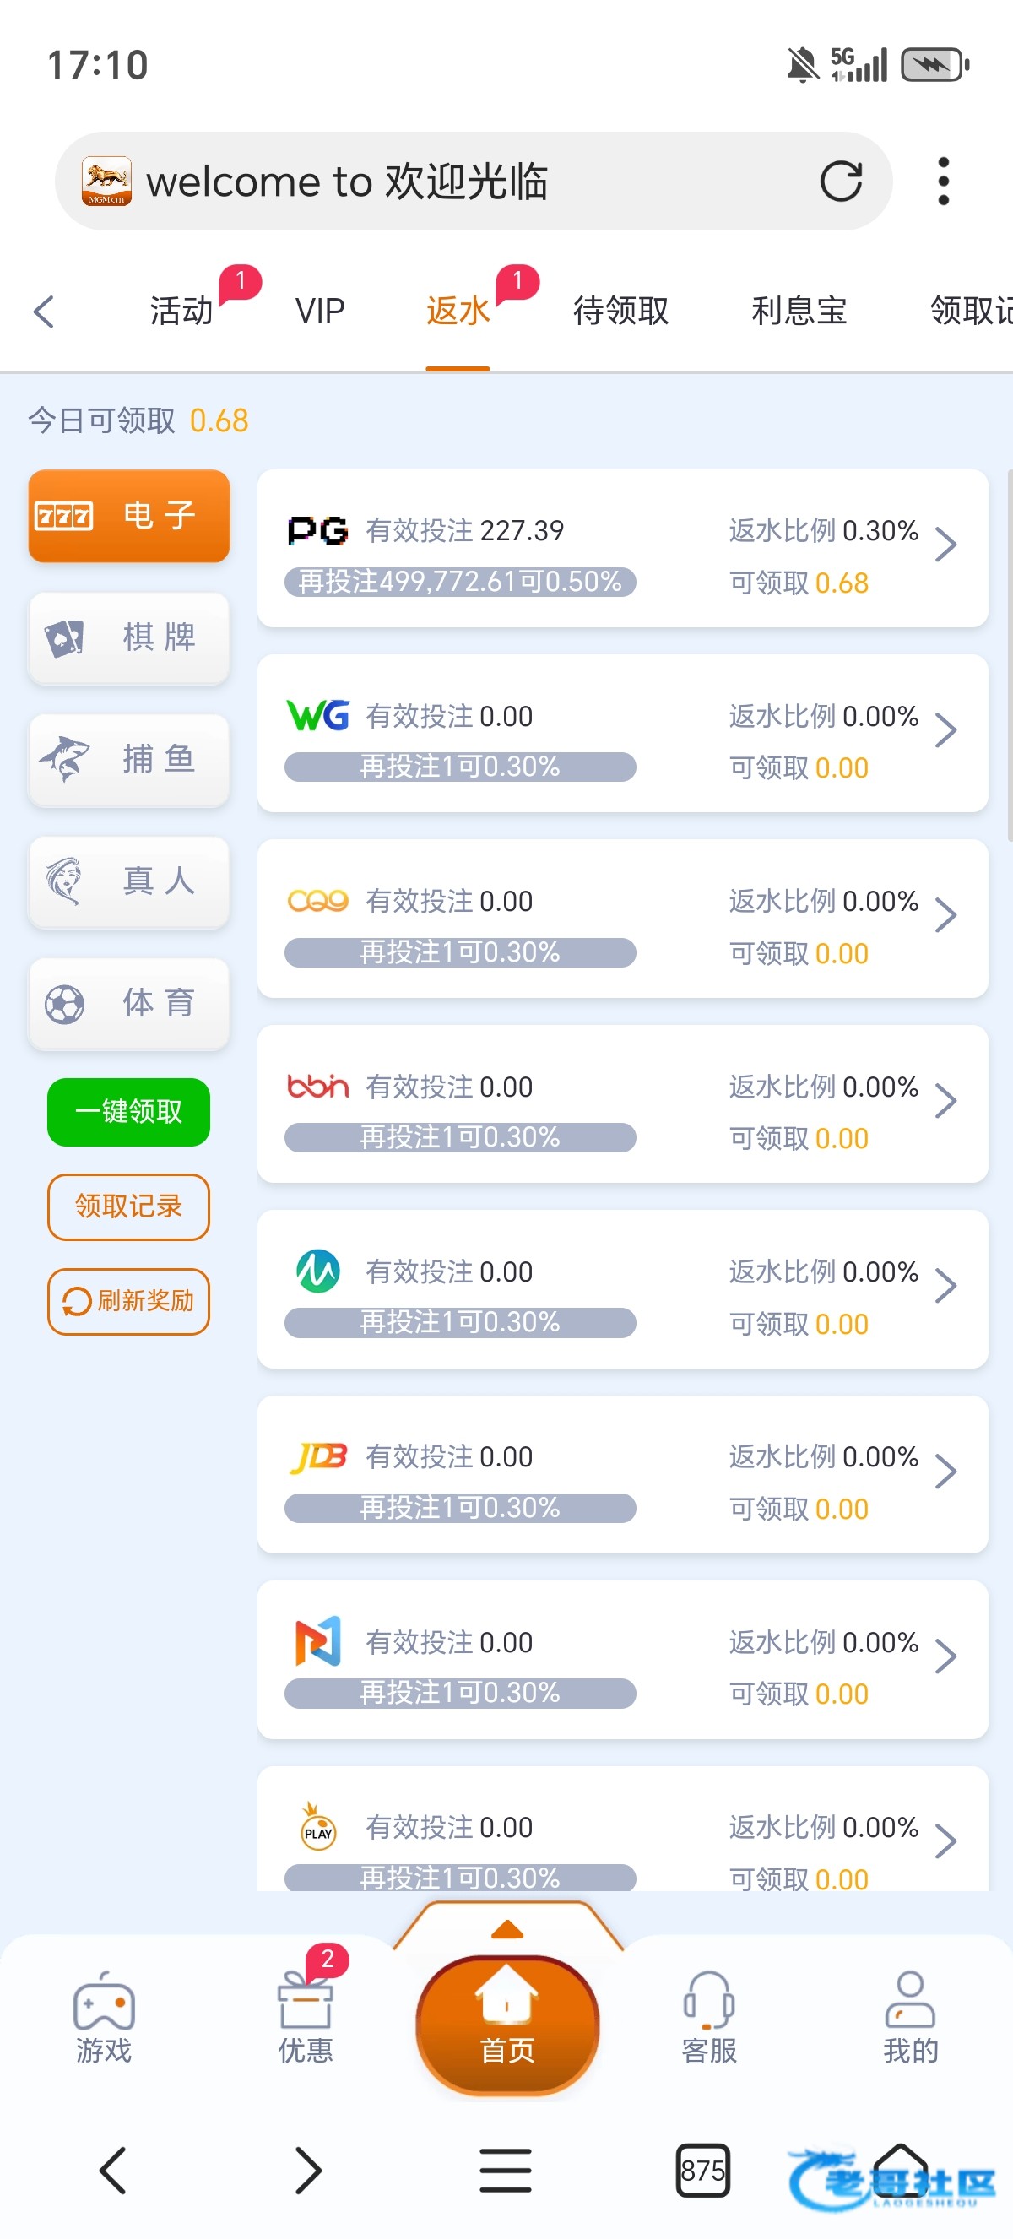
Task: Tap the browser reload icon
Action: [x=840, y=182]
